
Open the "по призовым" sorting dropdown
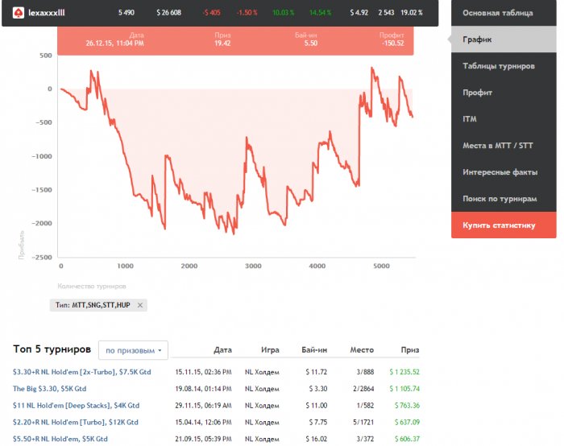pos(133,350)
